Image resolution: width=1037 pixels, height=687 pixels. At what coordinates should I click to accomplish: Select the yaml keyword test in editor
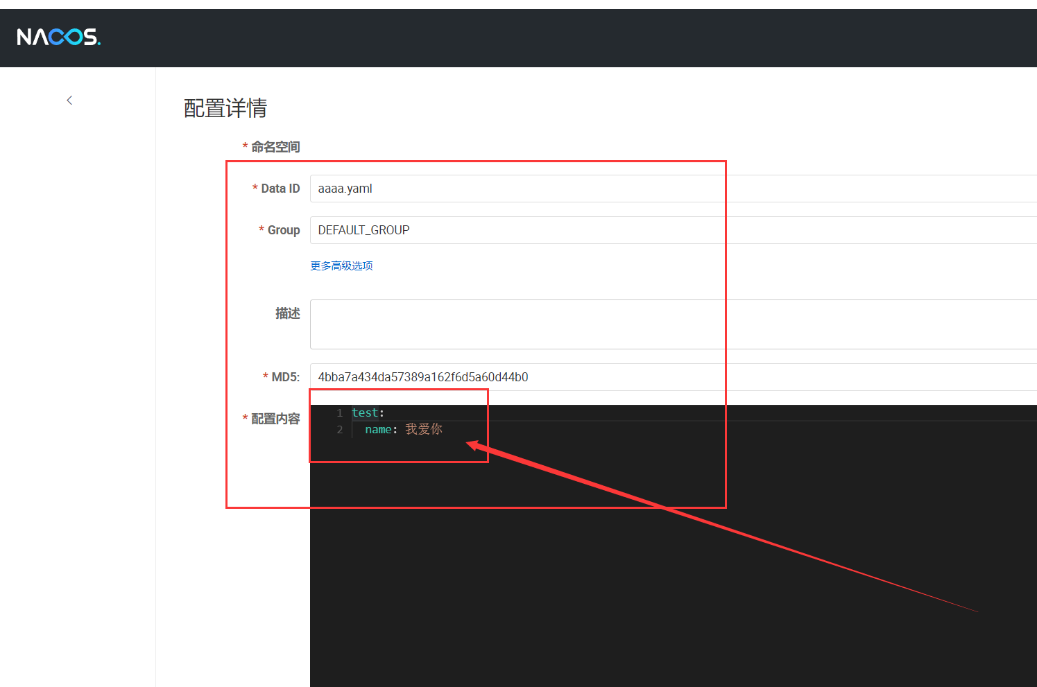click(364, 412)
